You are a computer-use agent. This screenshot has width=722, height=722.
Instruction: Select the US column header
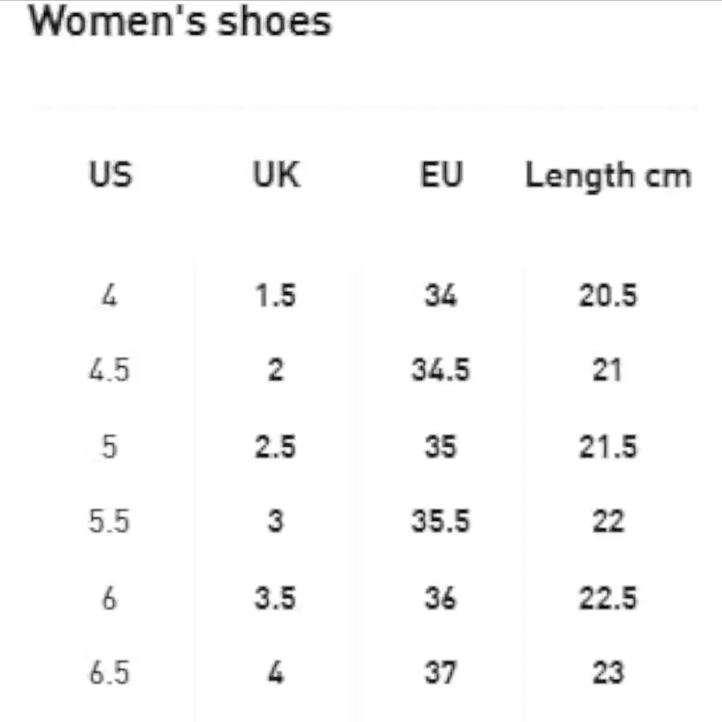pos(111,175)
